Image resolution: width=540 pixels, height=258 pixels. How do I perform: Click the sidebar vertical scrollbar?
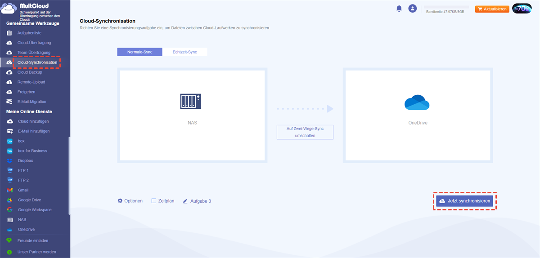coord(69,175)
